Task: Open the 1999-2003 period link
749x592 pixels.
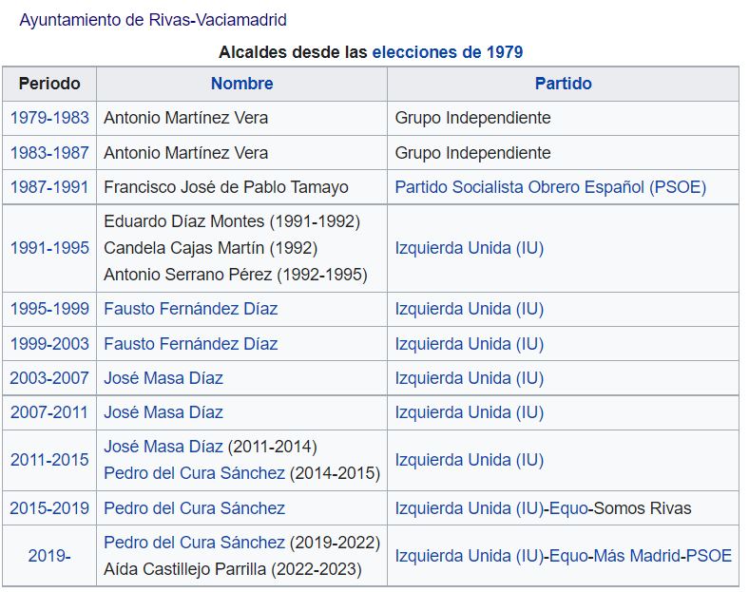Action: (x=49, y=344)
